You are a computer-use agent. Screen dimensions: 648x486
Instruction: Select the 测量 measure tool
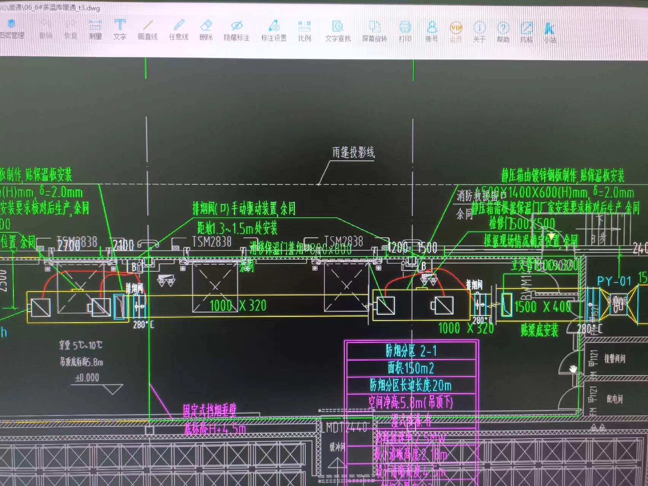95,30
